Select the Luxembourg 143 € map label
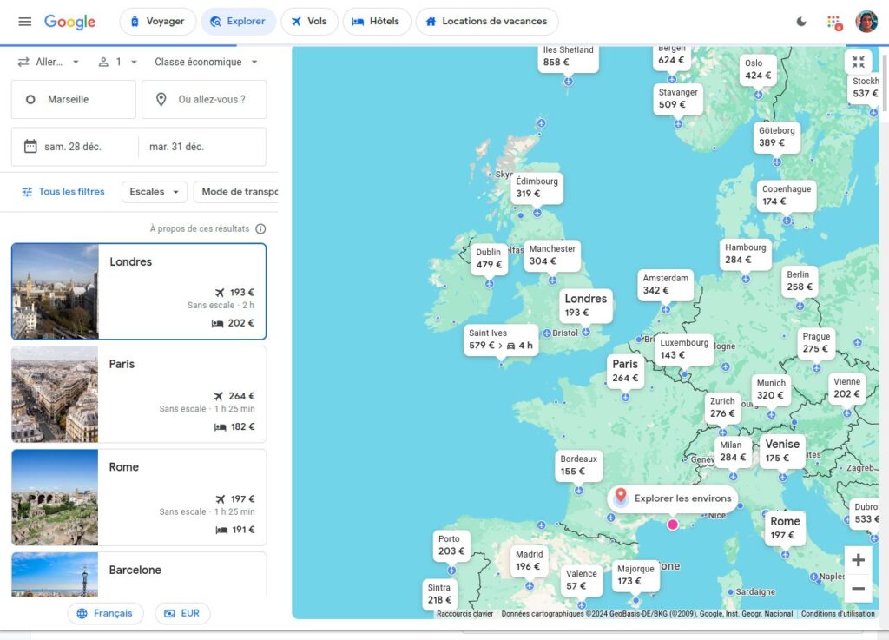The height and width of the screenshot is (640, 889). pos(684,348)
